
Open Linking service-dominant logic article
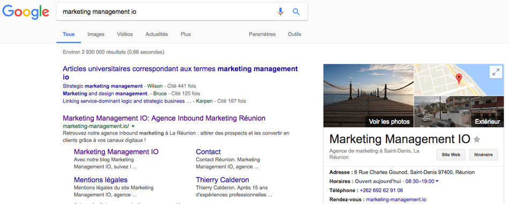(x=127, y=101)
